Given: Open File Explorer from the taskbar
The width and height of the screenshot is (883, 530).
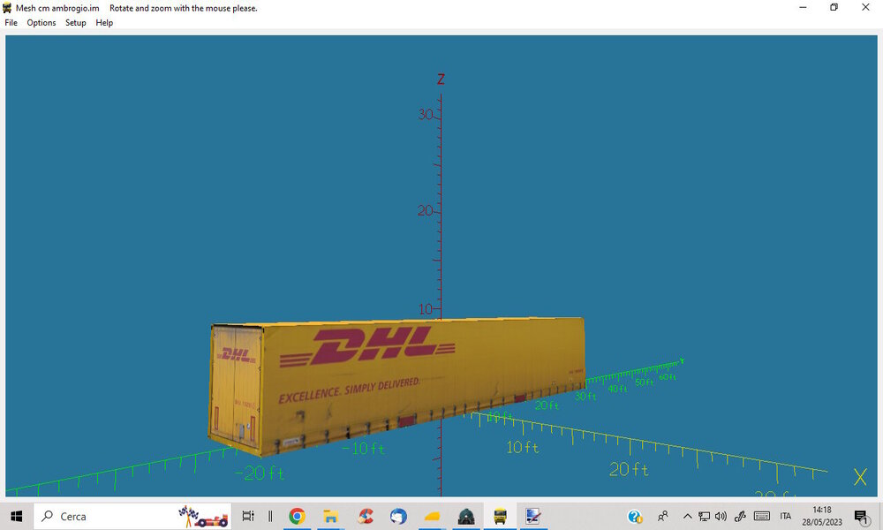Looking at the screenshot, I should [x=330, y=516].
